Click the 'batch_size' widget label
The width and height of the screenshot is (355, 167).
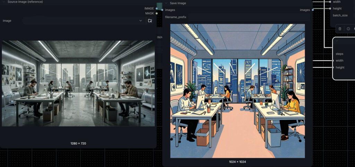(340, 15)
